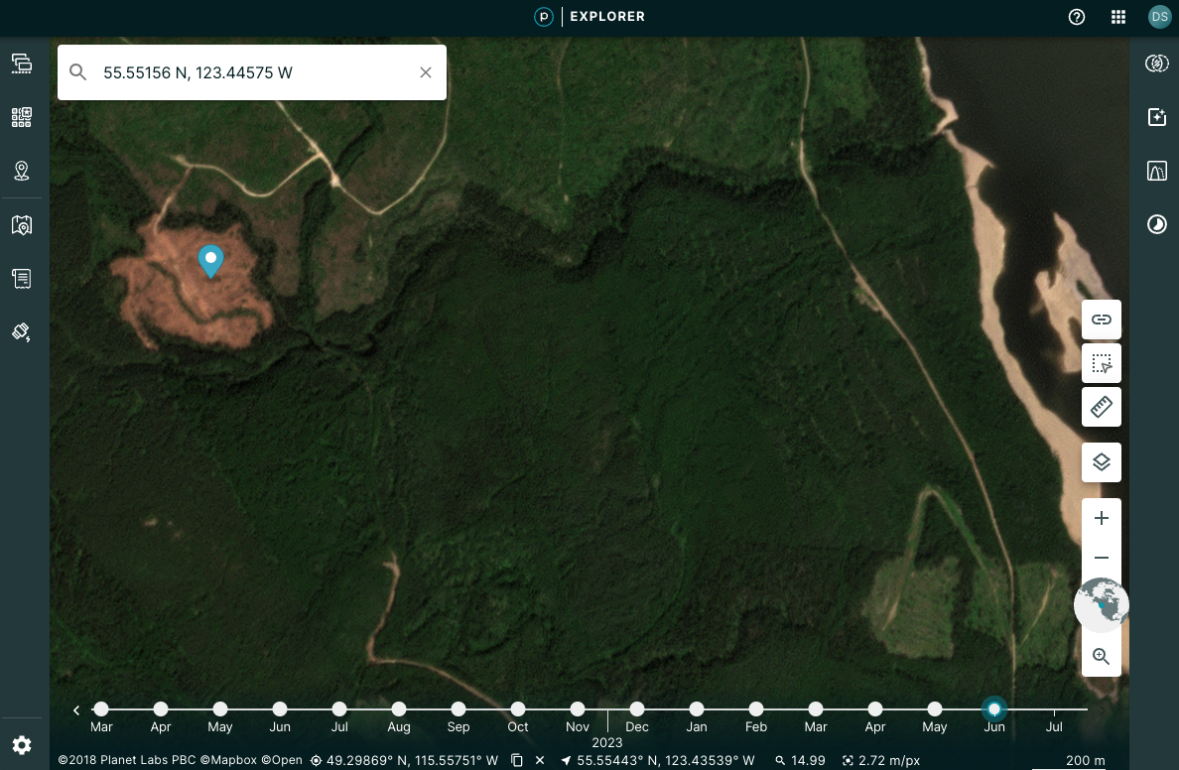
Task: Click the navigation arrow icon before 55.55443° N
Action: (566, 760)
